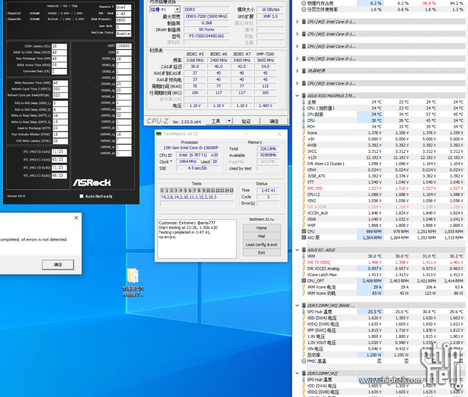Click the 工具 button in CPU-Z
The image size is (468, 397).
(x=216, y=121)
